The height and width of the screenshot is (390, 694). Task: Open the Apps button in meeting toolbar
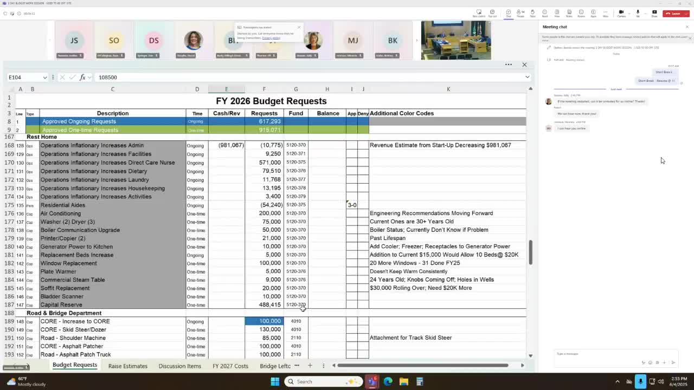(593, 13)
